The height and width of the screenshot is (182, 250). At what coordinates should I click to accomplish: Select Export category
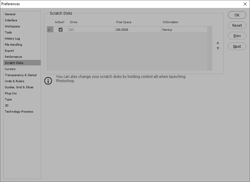tap(22, 51)
